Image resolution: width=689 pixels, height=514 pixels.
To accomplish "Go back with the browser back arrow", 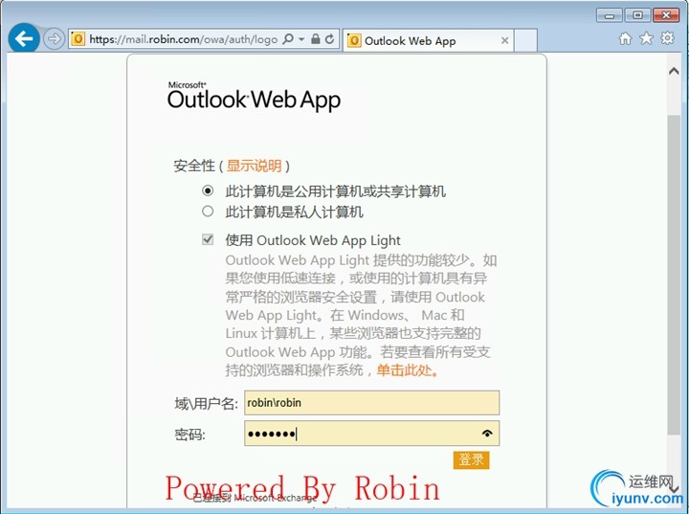I will pyautogui.click(x=24, y=38).
